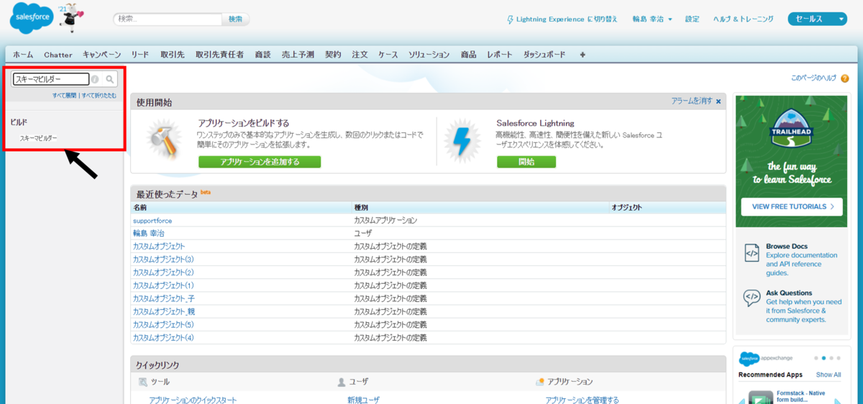Open 輪島 幸治 in recent data

pyautogui.click(x=149, y=234)
